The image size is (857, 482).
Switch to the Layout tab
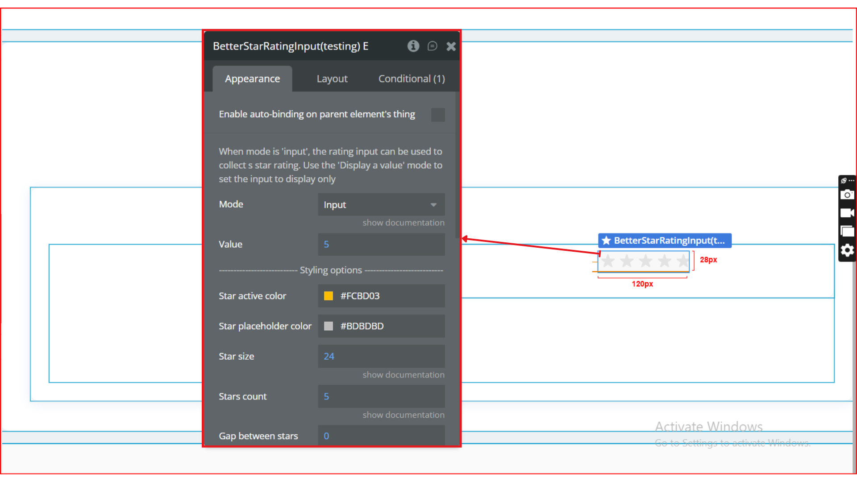[x=332, y=79]
